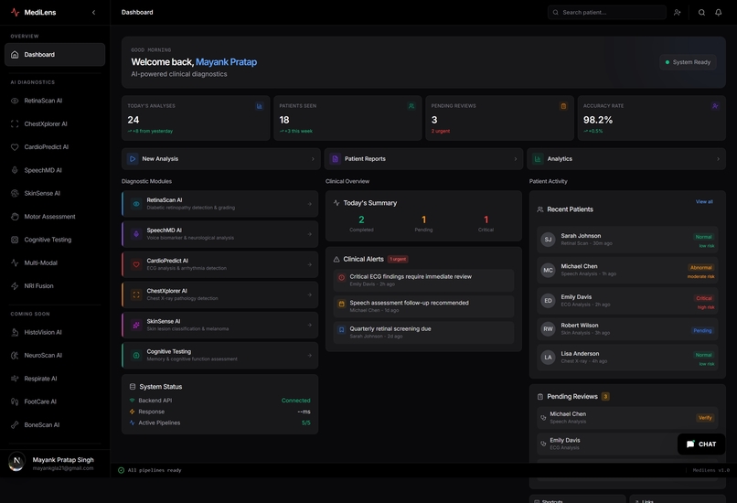Click the Pending Reviews clipboard icon

click(x=563, y=106)
